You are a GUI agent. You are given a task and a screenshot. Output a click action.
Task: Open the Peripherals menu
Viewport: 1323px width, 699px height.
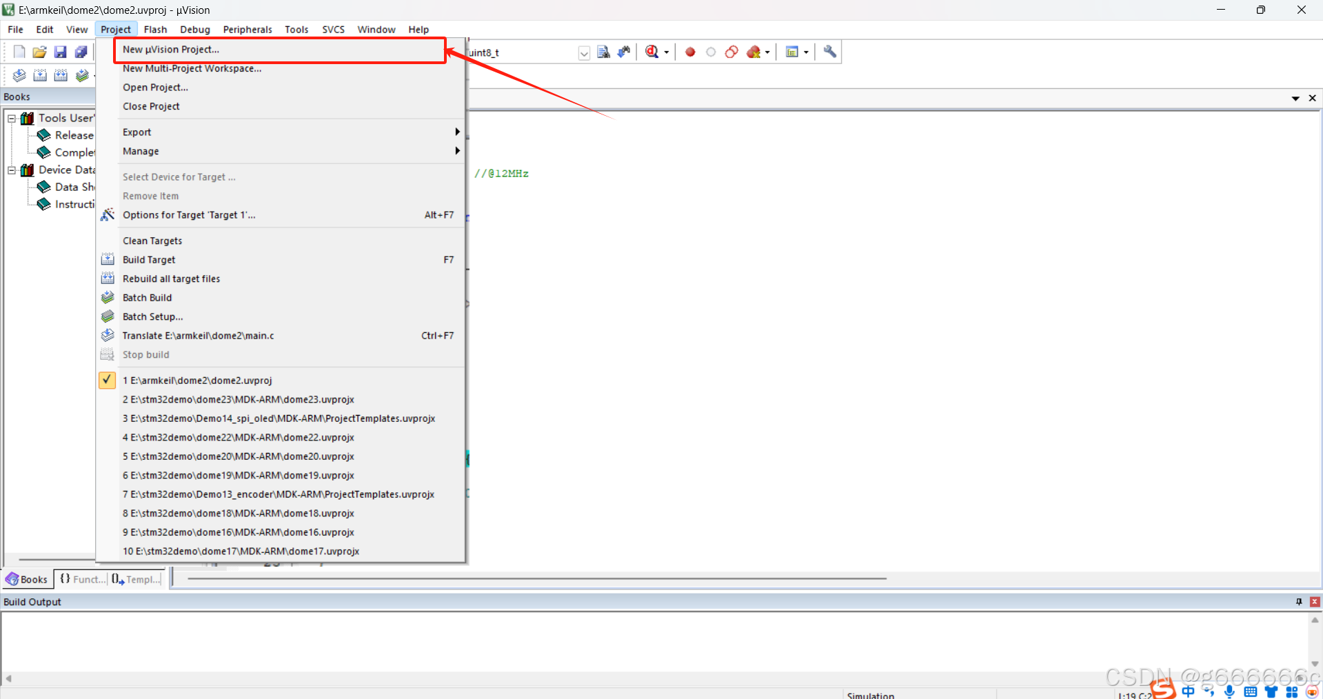tap(248, 30)
